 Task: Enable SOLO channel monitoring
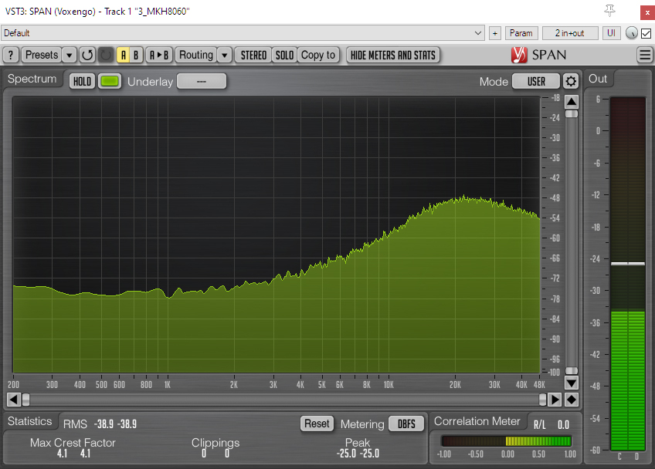pyautogui.click(x=284, y=55)
